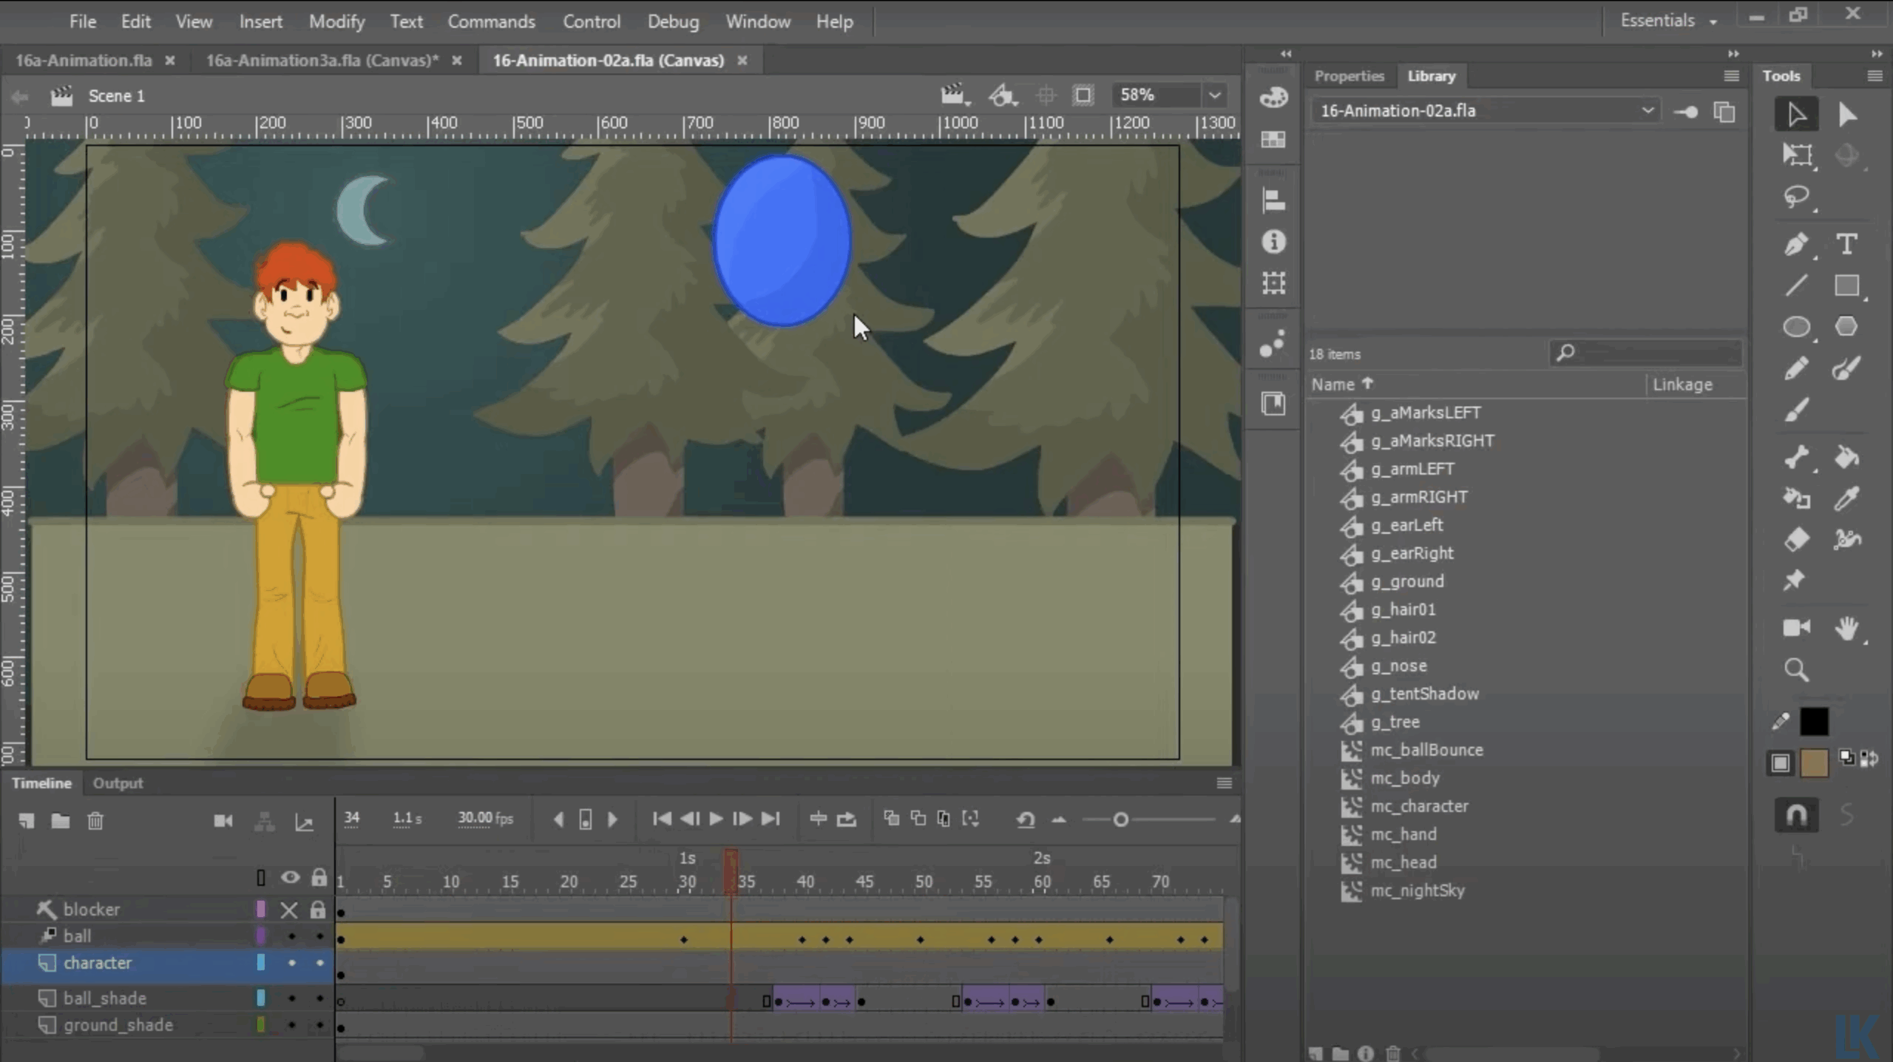
Task: Open the library document dropdown
Action: pos(1648,111)
